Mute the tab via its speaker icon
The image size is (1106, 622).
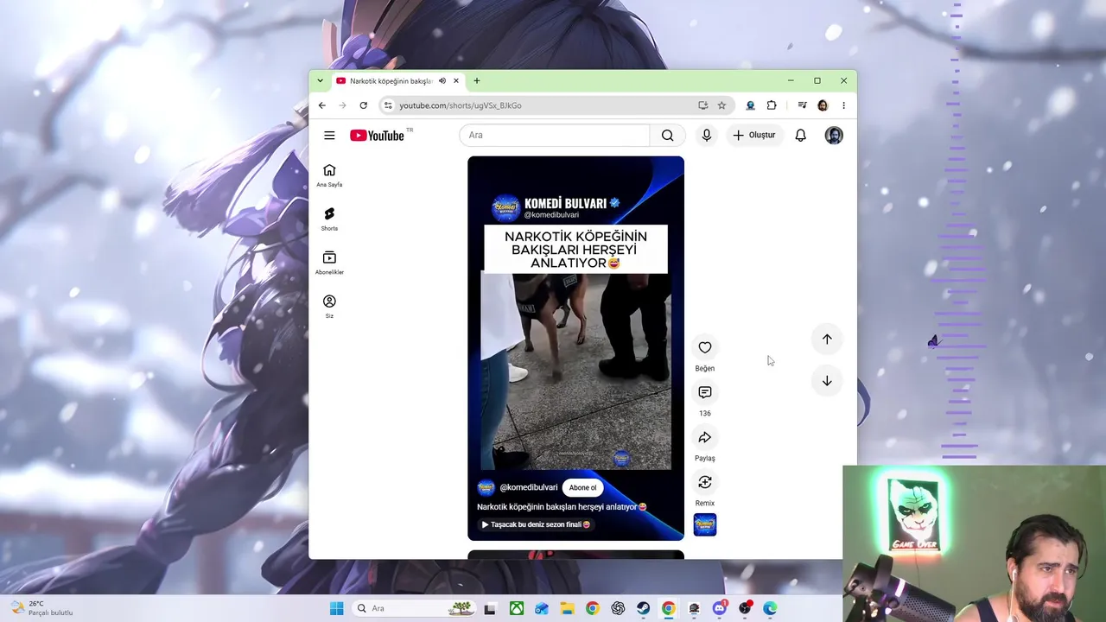point(442,81)
